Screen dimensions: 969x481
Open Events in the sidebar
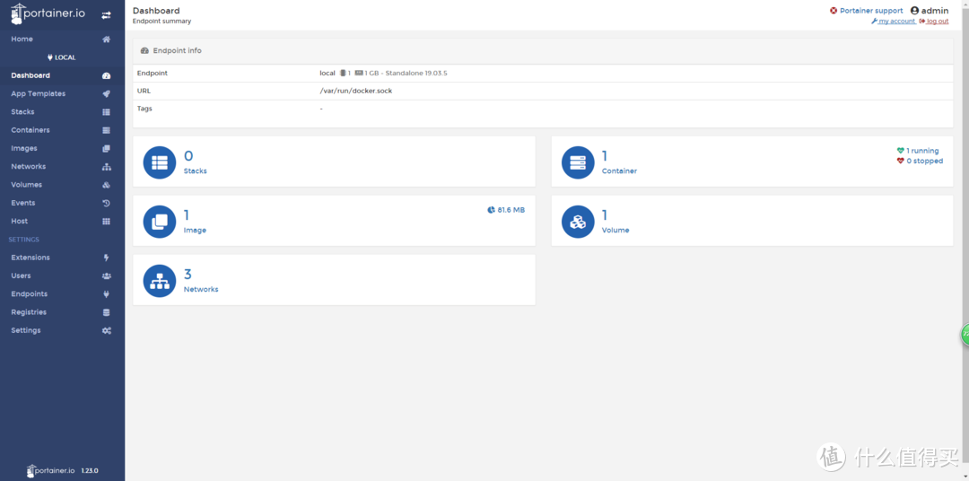click(x=22, y=203)
